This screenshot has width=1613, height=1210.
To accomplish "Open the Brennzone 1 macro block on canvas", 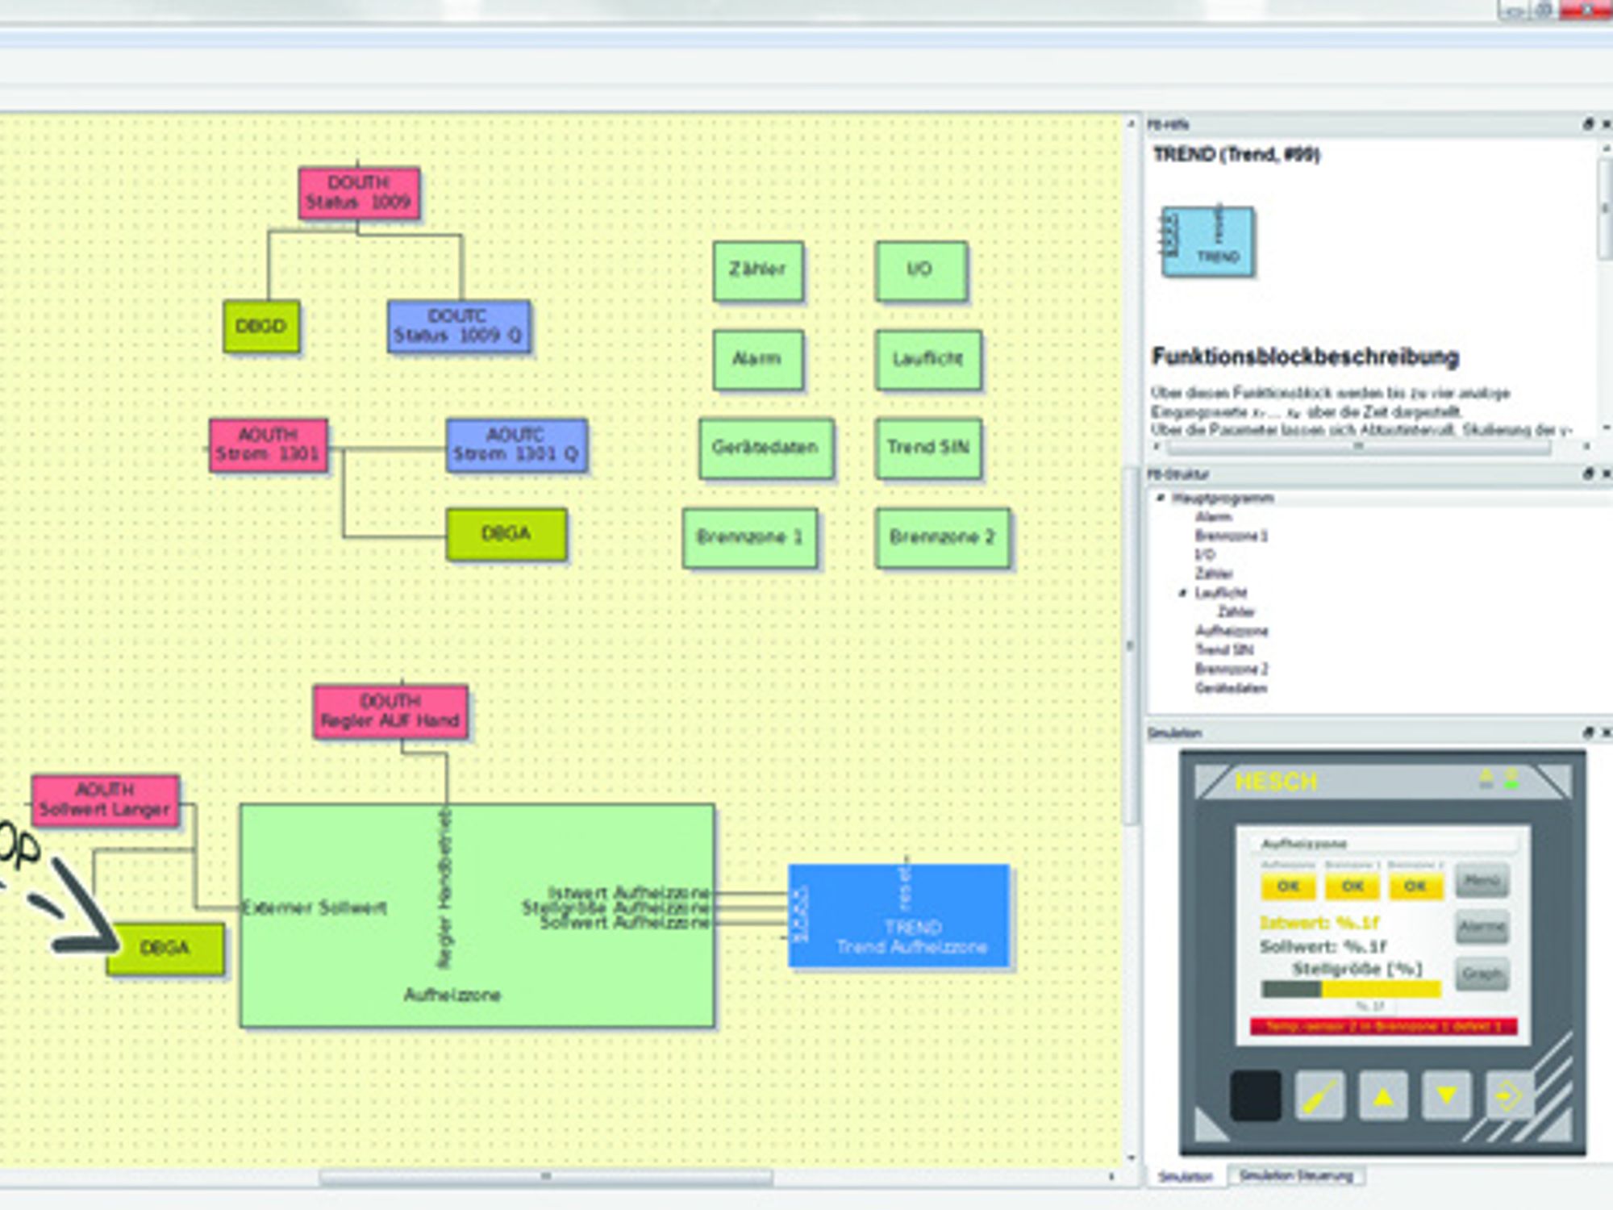I will coord(750,538).
